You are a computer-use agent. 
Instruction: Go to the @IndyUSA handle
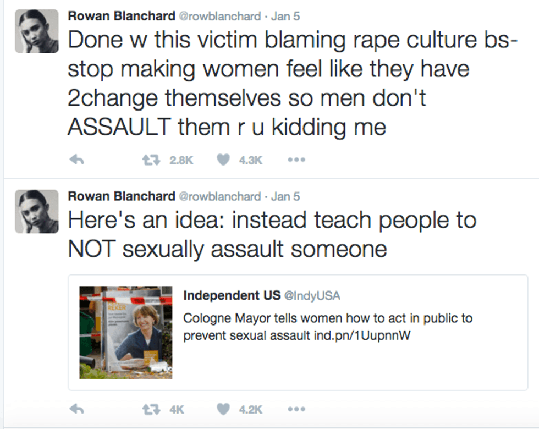point(312,296)
